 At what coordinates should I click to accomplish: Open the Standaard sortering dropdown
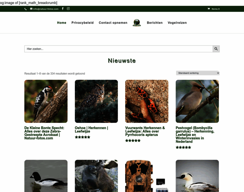tap(198, 73)
